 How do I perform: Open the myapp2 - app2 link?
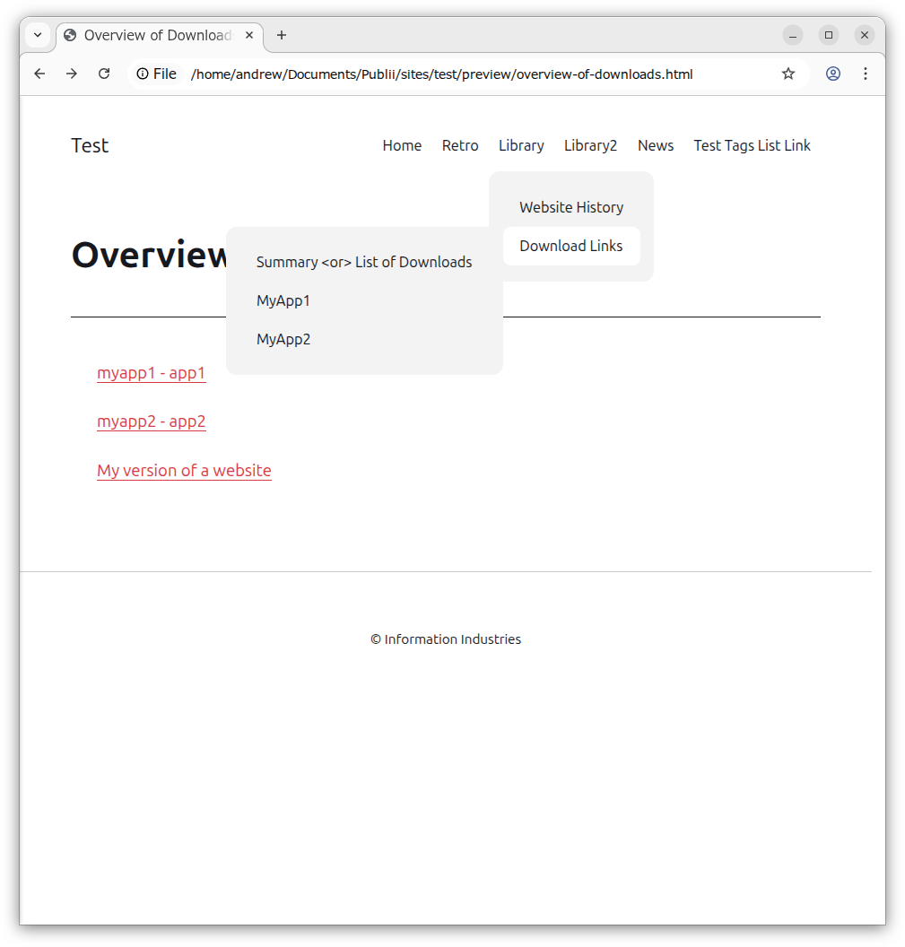tap(152, 421)
